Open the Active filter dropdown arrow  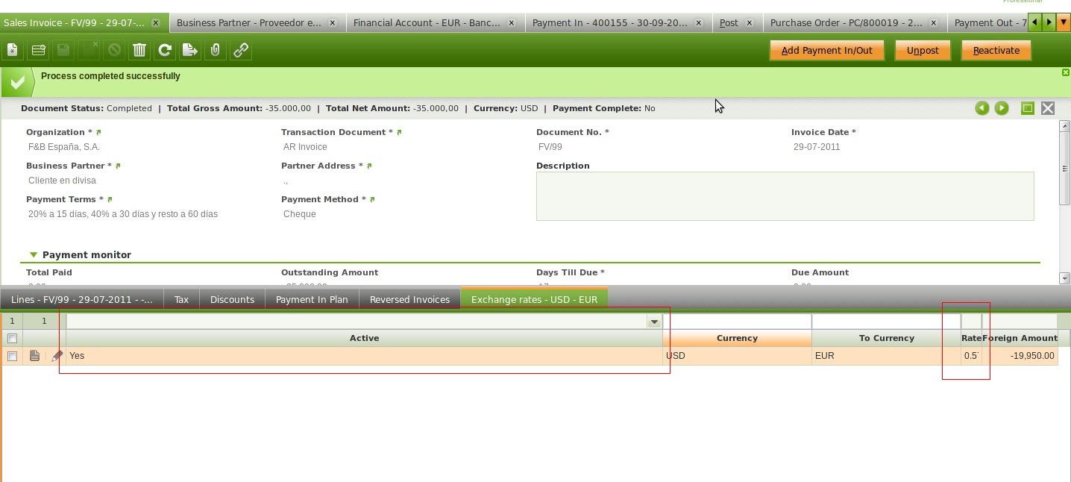[x=654, y=322]
